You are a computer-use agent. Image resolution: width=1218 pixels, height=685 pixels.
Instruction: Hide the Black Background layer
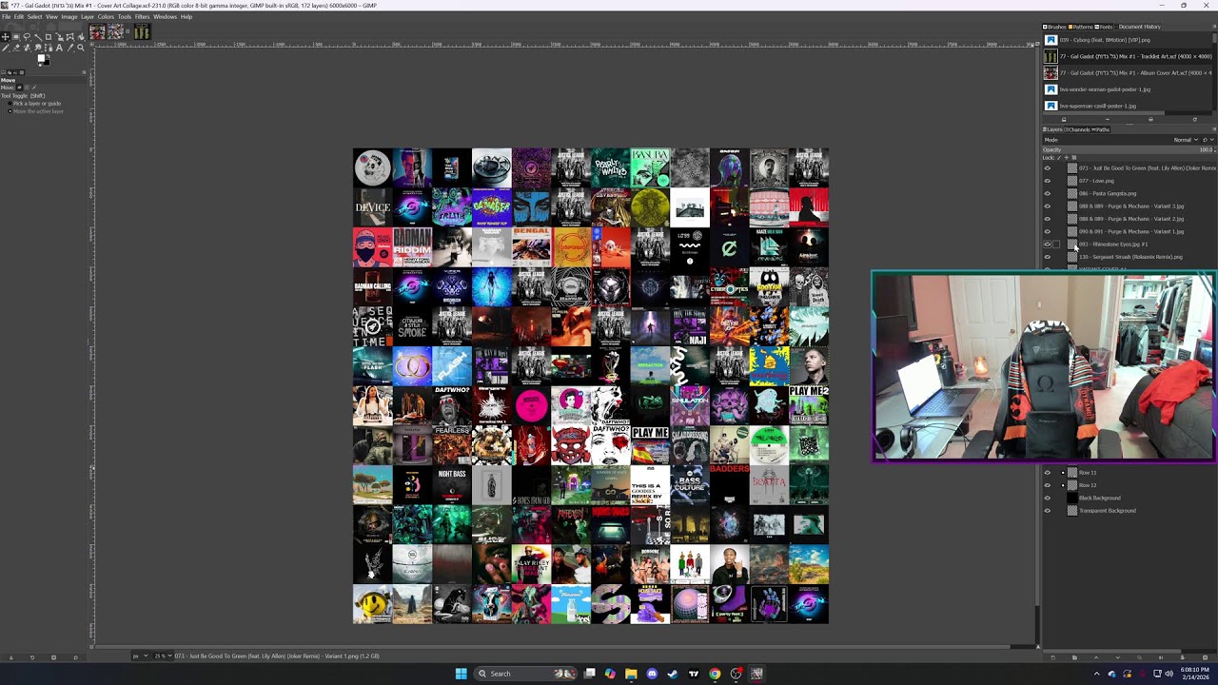click(x=1048, y=498)
